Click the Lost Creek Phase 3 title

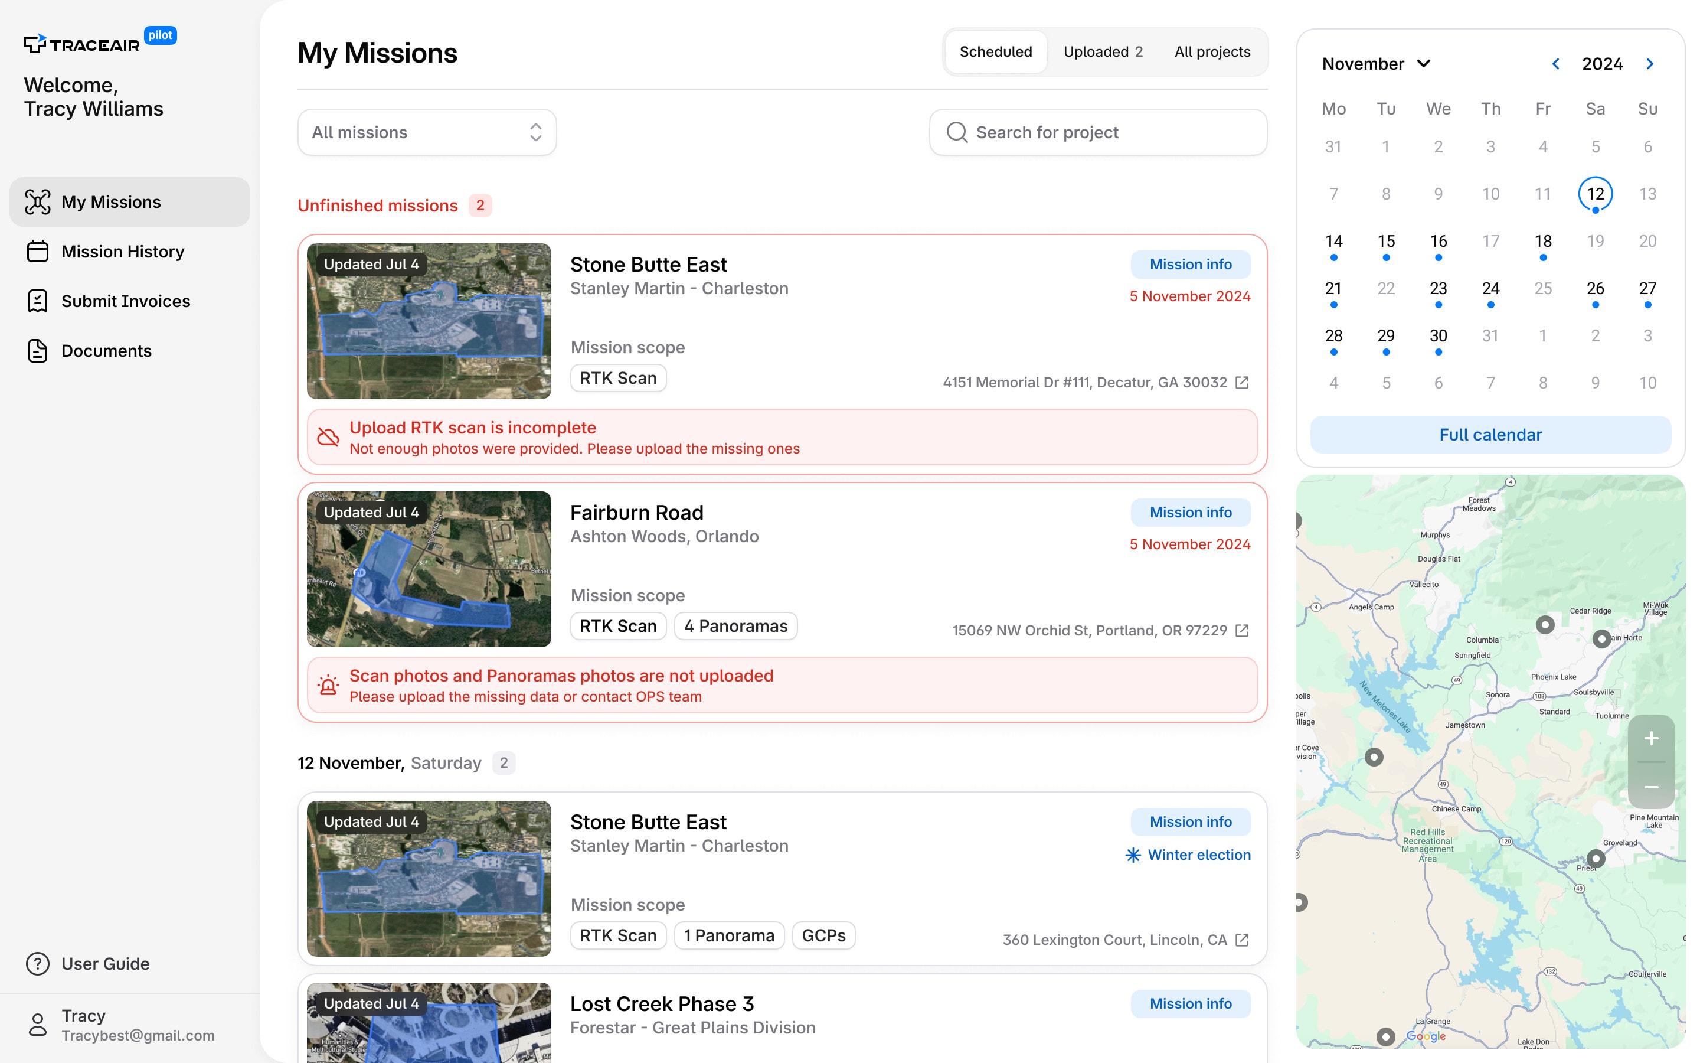[662, 1004]
